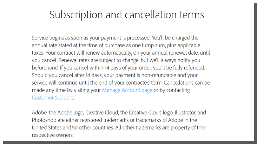257x144 pixels.
Task: Click the text Adobe, the Adobe logo
Action: 58,113
